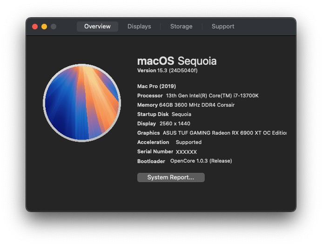
Task: Open the Displays tab
Action: 139,27
